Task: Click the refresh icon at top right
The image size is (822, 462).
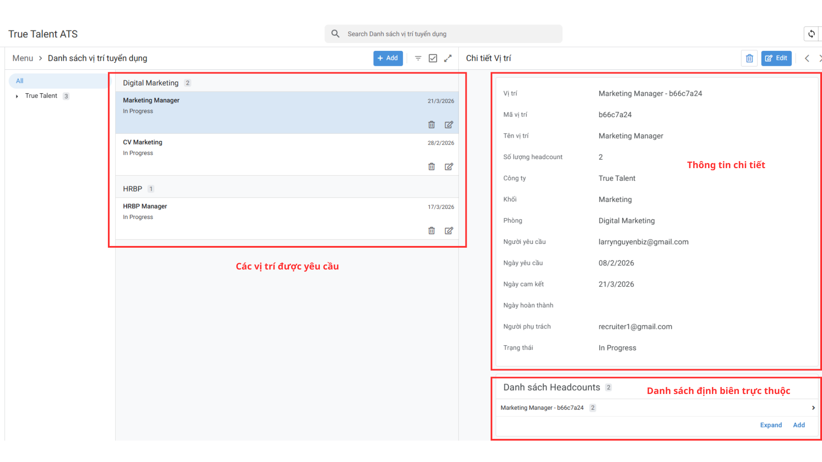Action: pyautogui.click(x=811, y=34)
